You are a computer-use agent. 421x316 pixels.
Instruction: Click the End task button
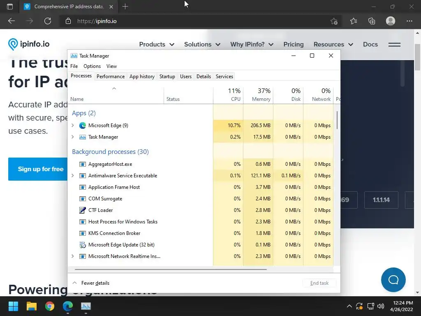pyautogui.click(x=319, y=283)
